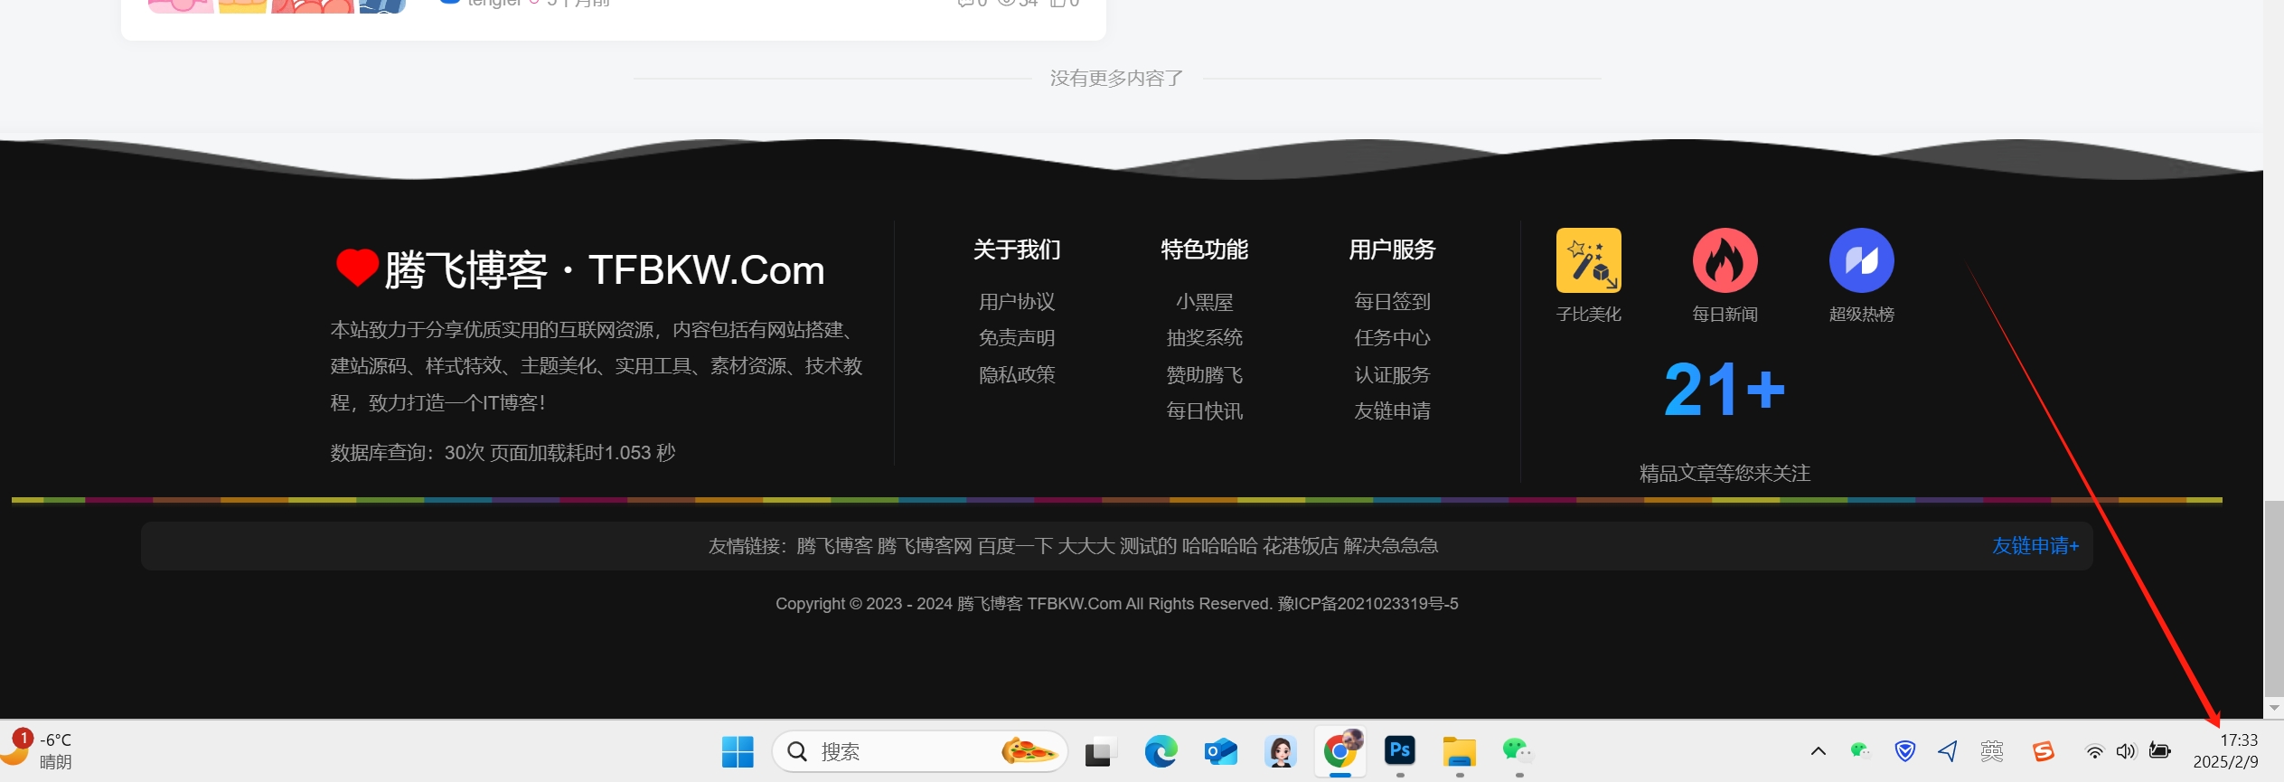Open the 每日新闻 flame icon
Viewport: 2284px width, 782px height.
[1725, 260]
